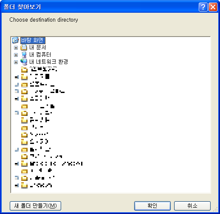220x214 pixels.
Task: Expand the 내 네트워크 환경 tree node
Action: coord(16,62)
